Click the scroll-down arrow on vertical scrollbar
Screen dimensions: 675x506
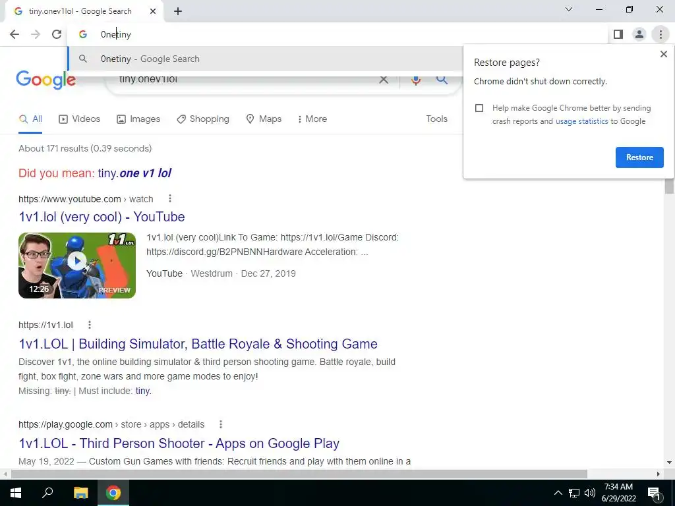point(669,463)
